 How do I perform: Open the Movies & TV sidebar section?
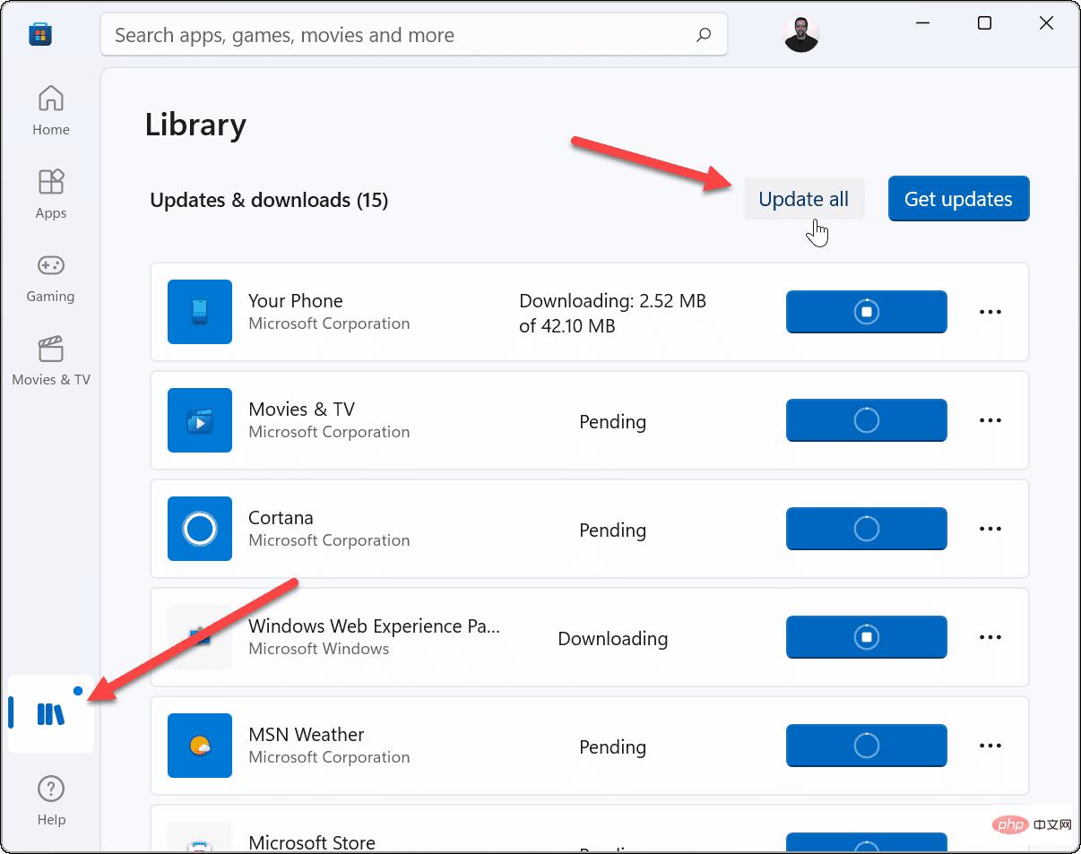51,361
